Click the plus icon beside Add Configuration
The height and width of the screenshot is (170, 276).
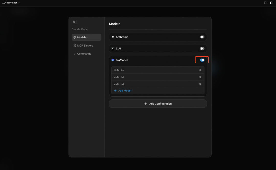click(x=146, y=104)
